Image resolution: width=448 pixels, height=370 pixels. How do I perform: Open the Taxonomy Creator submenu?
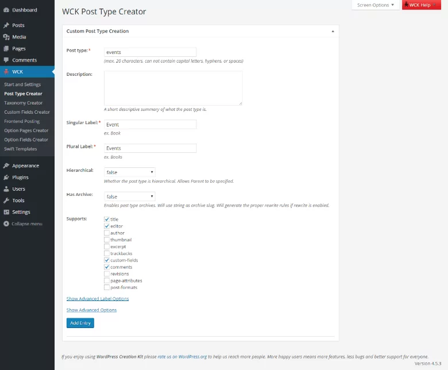click(x=23, y=103)
